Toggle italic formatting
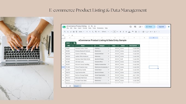 tap(123, 32)
